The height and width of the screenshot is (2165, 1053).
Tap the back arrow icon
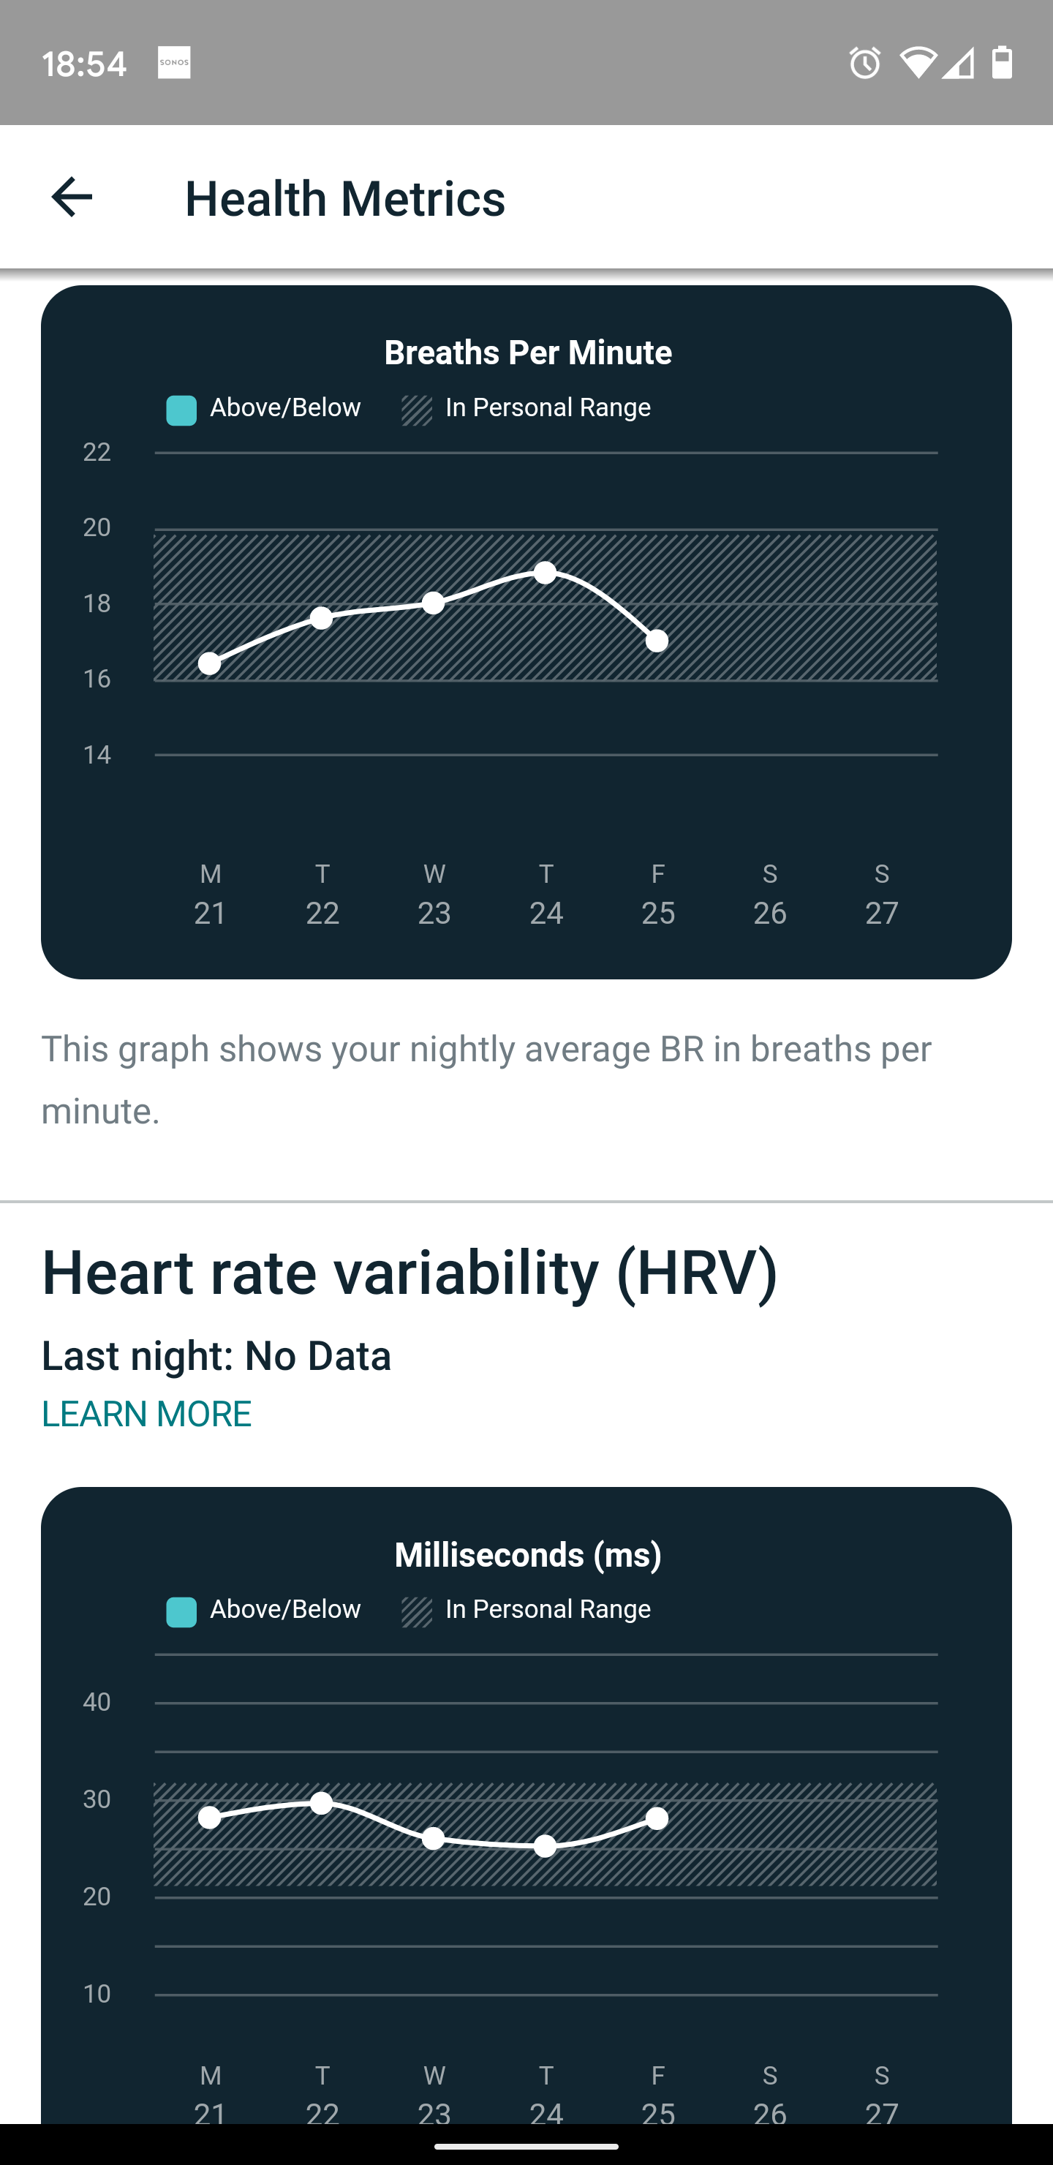coord(72,197)
